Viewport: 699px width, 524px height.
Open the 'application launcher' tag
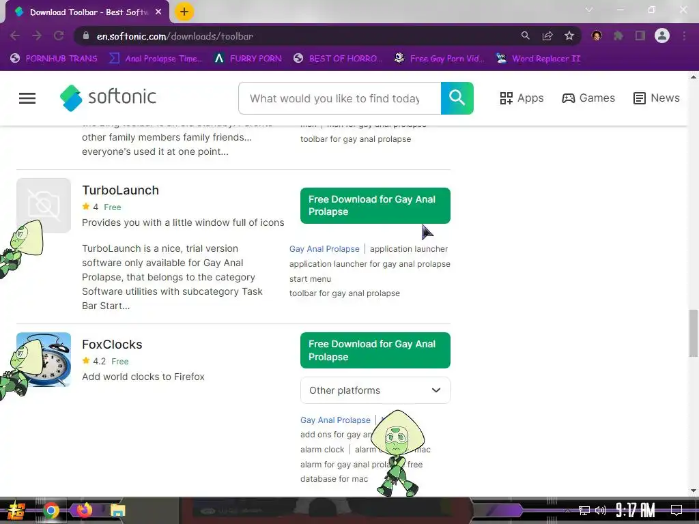[x=409, y=249]
